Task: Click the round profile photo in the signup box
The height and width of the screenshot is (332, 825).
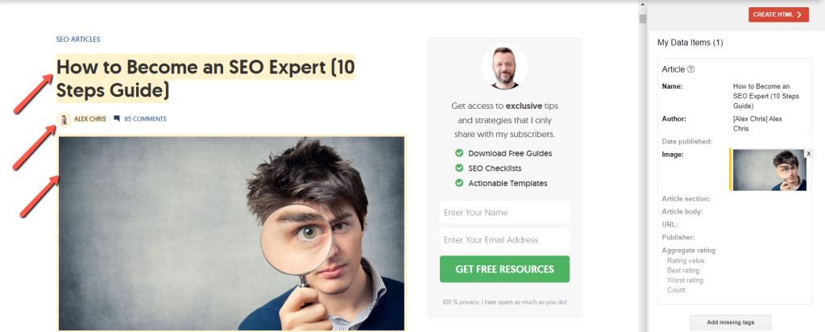Action: pos(504,67)
